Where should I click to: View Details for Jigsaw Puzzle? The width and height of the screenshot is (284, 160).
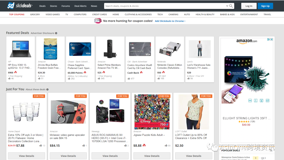tap(152, 156)
